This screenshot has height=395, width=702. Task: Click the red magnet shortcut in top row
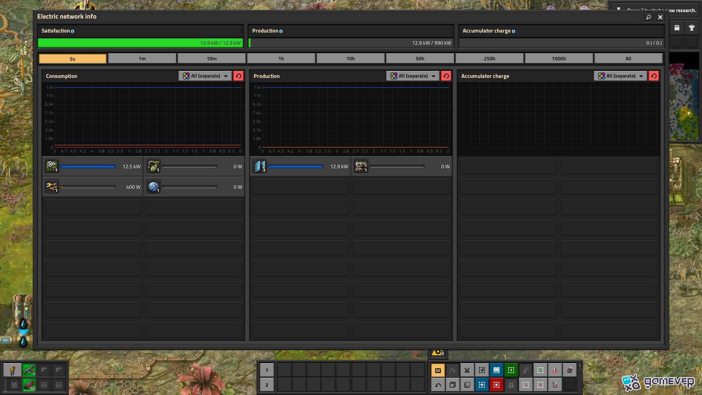click(555, 370)
